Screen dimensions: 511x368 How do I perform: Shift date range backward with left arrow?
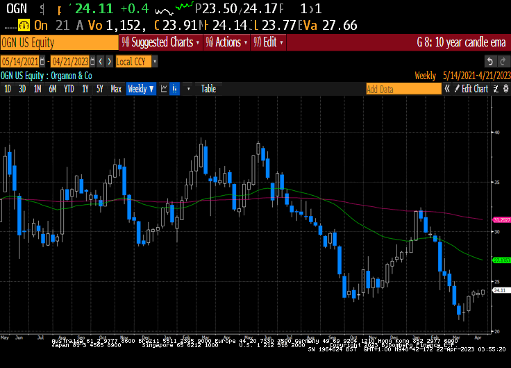pyautogui.click(x=101, y=61)
